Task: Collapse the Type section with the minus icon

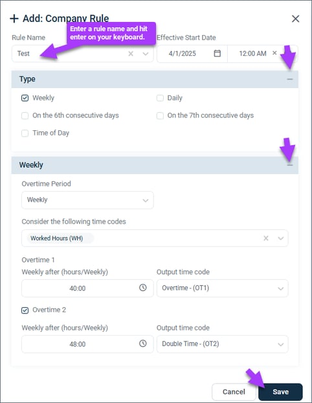Action: click(289, 79)
